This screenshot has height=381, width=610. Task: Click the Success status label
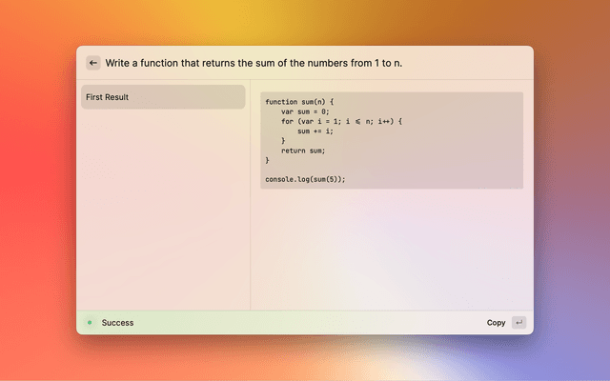pyautogui.click(x=117, y=323)
